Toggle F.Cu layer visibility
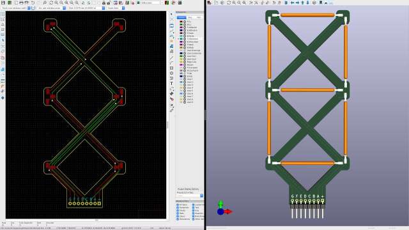Image resolution: width=409 pixels, height=230 pixels. pyautogui.click(x=185, y=22)
